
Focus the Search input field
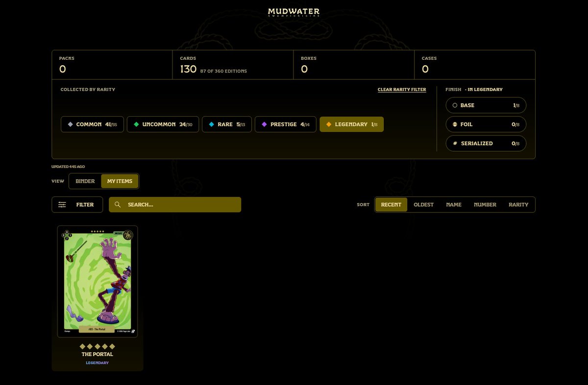pyautogui.click(x=175, y=205)
